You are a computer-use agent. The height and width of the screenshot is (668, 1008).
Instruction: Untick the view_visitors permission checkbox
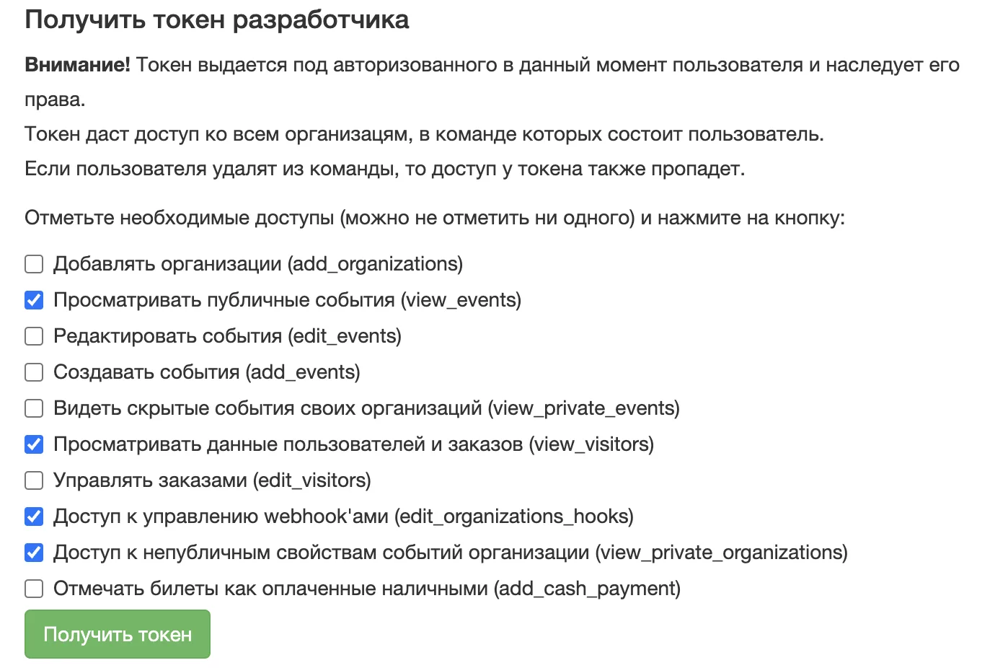click(34, 444)
